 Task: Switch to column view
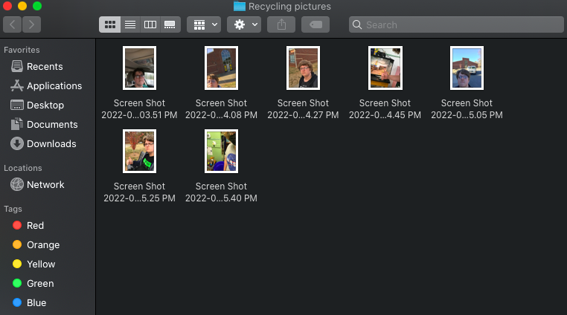(x=150, y=25)
